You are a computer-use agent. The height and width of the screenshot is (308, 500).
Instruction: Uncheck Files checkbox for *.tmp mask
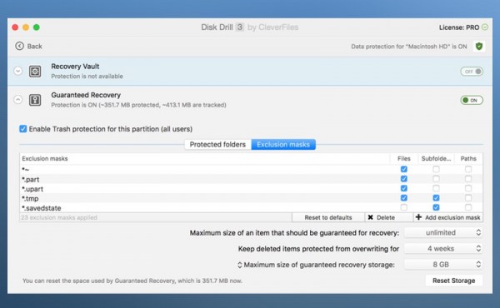click(x=403, y=198)
